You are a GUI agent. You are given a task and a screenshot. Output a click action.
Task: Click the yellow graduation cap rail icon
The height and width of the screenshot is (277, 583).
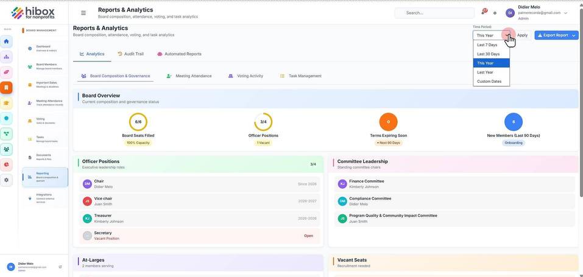(6, 103)
